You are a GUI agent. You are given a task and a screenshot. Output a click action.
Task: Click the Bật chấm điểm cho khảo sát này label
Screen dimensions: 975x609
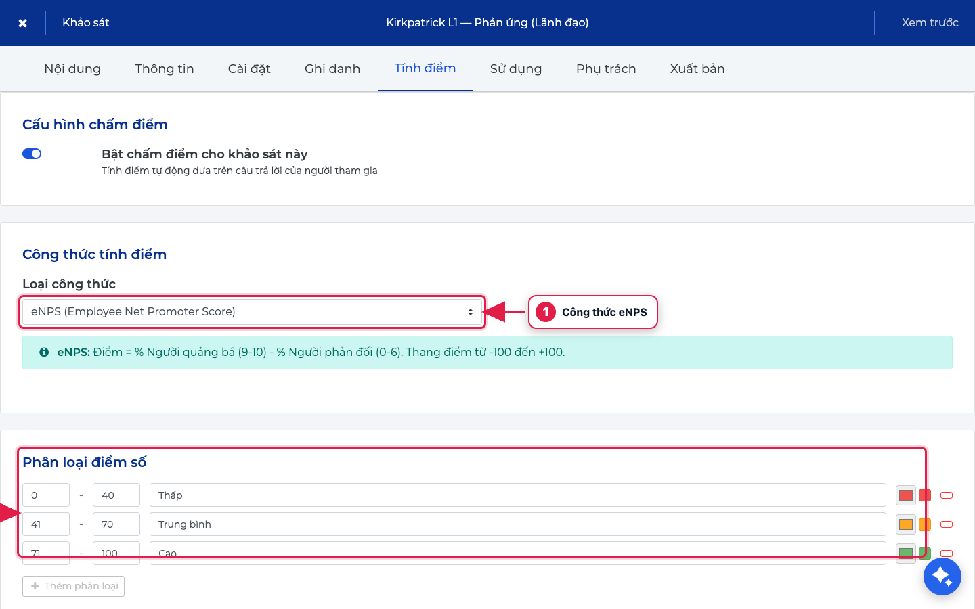(x=204, y=154)
